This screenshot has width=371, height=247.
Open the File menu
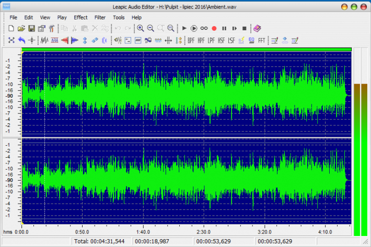(x=13, y=17)
